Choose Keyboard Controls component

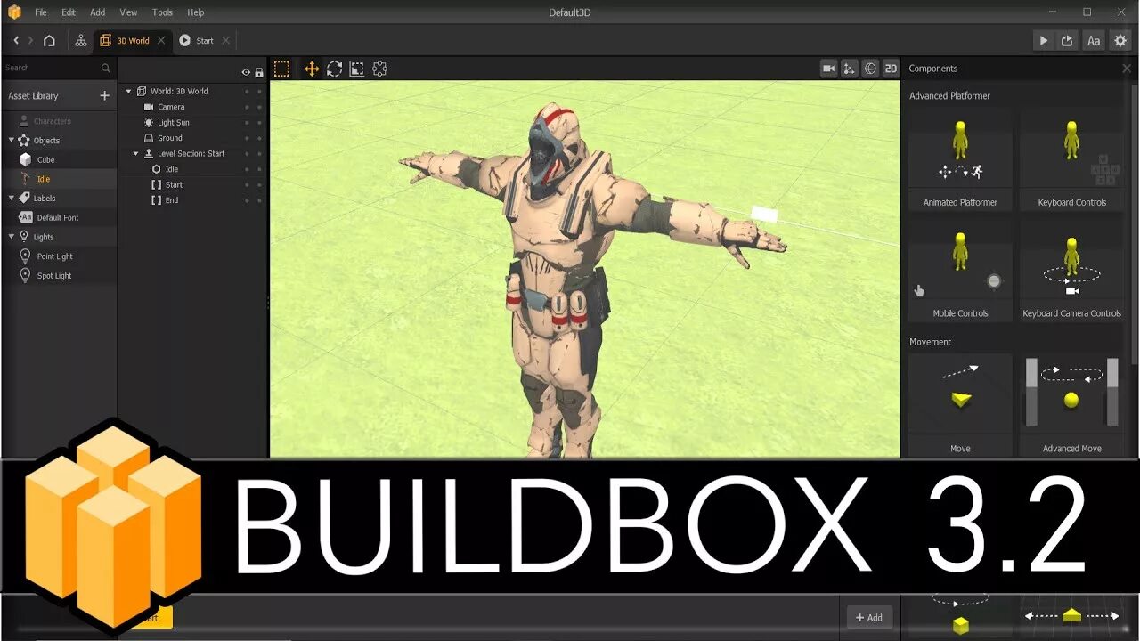pos(1071,161)
